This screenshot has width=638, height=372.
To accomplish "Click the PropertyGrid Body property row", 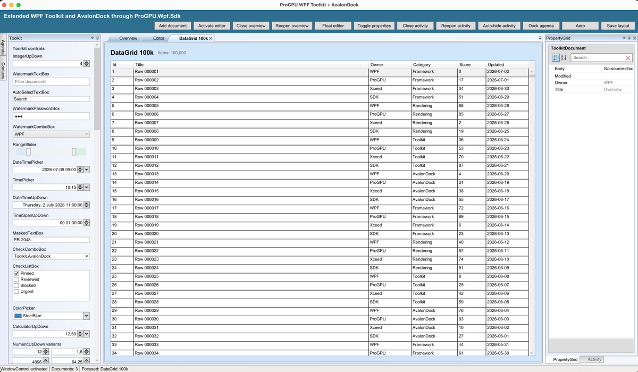I will [592, 69].
